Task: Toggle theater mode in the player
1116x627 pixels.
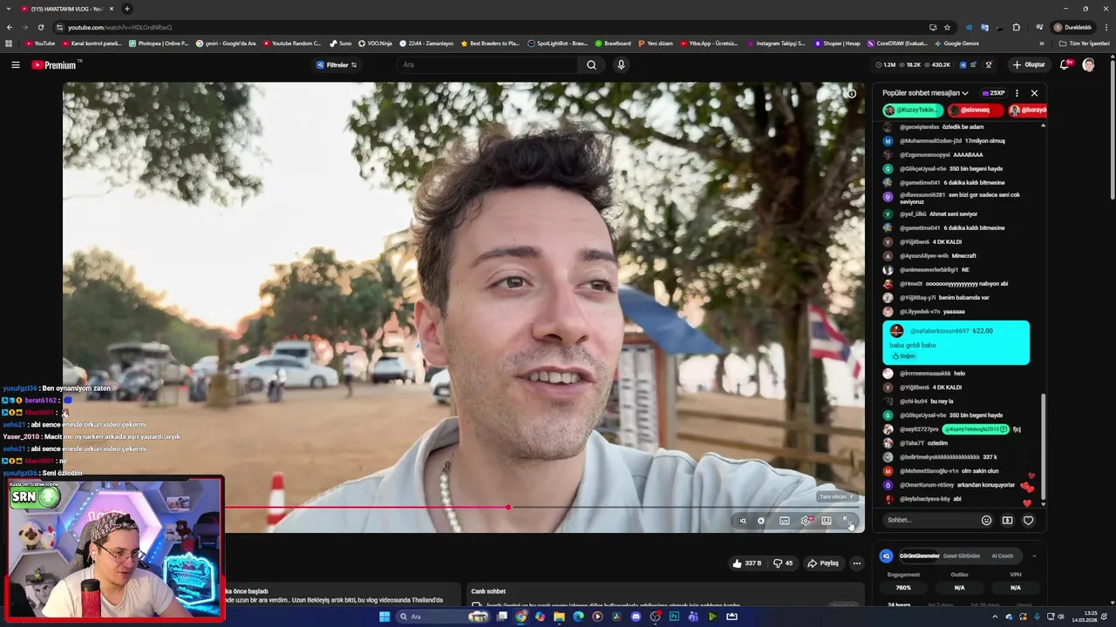Action: click(x=827, y=521)
